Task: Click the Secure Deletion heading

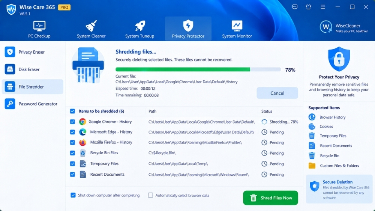Action: click(337, 182)
